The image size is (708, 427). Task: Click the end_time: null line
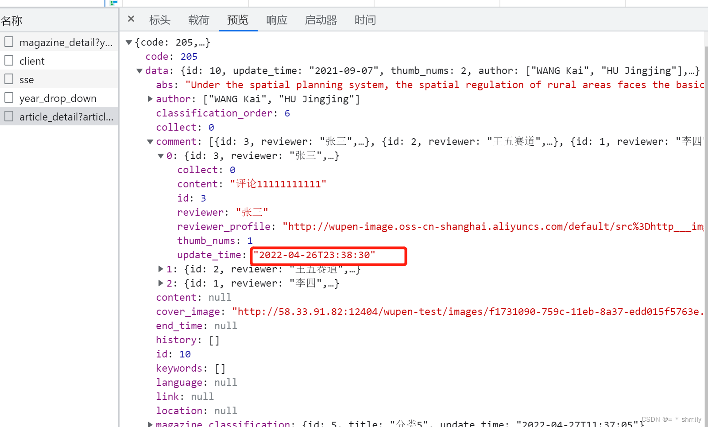tap(197, 326)
